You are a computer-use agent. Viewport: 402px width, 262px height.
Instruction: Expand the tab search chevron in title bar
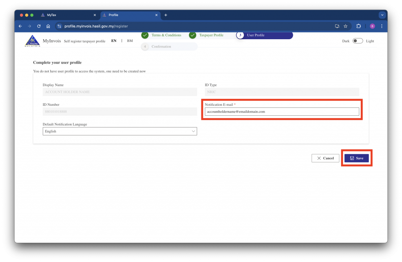pyautogui.click(x=382, y=15)
